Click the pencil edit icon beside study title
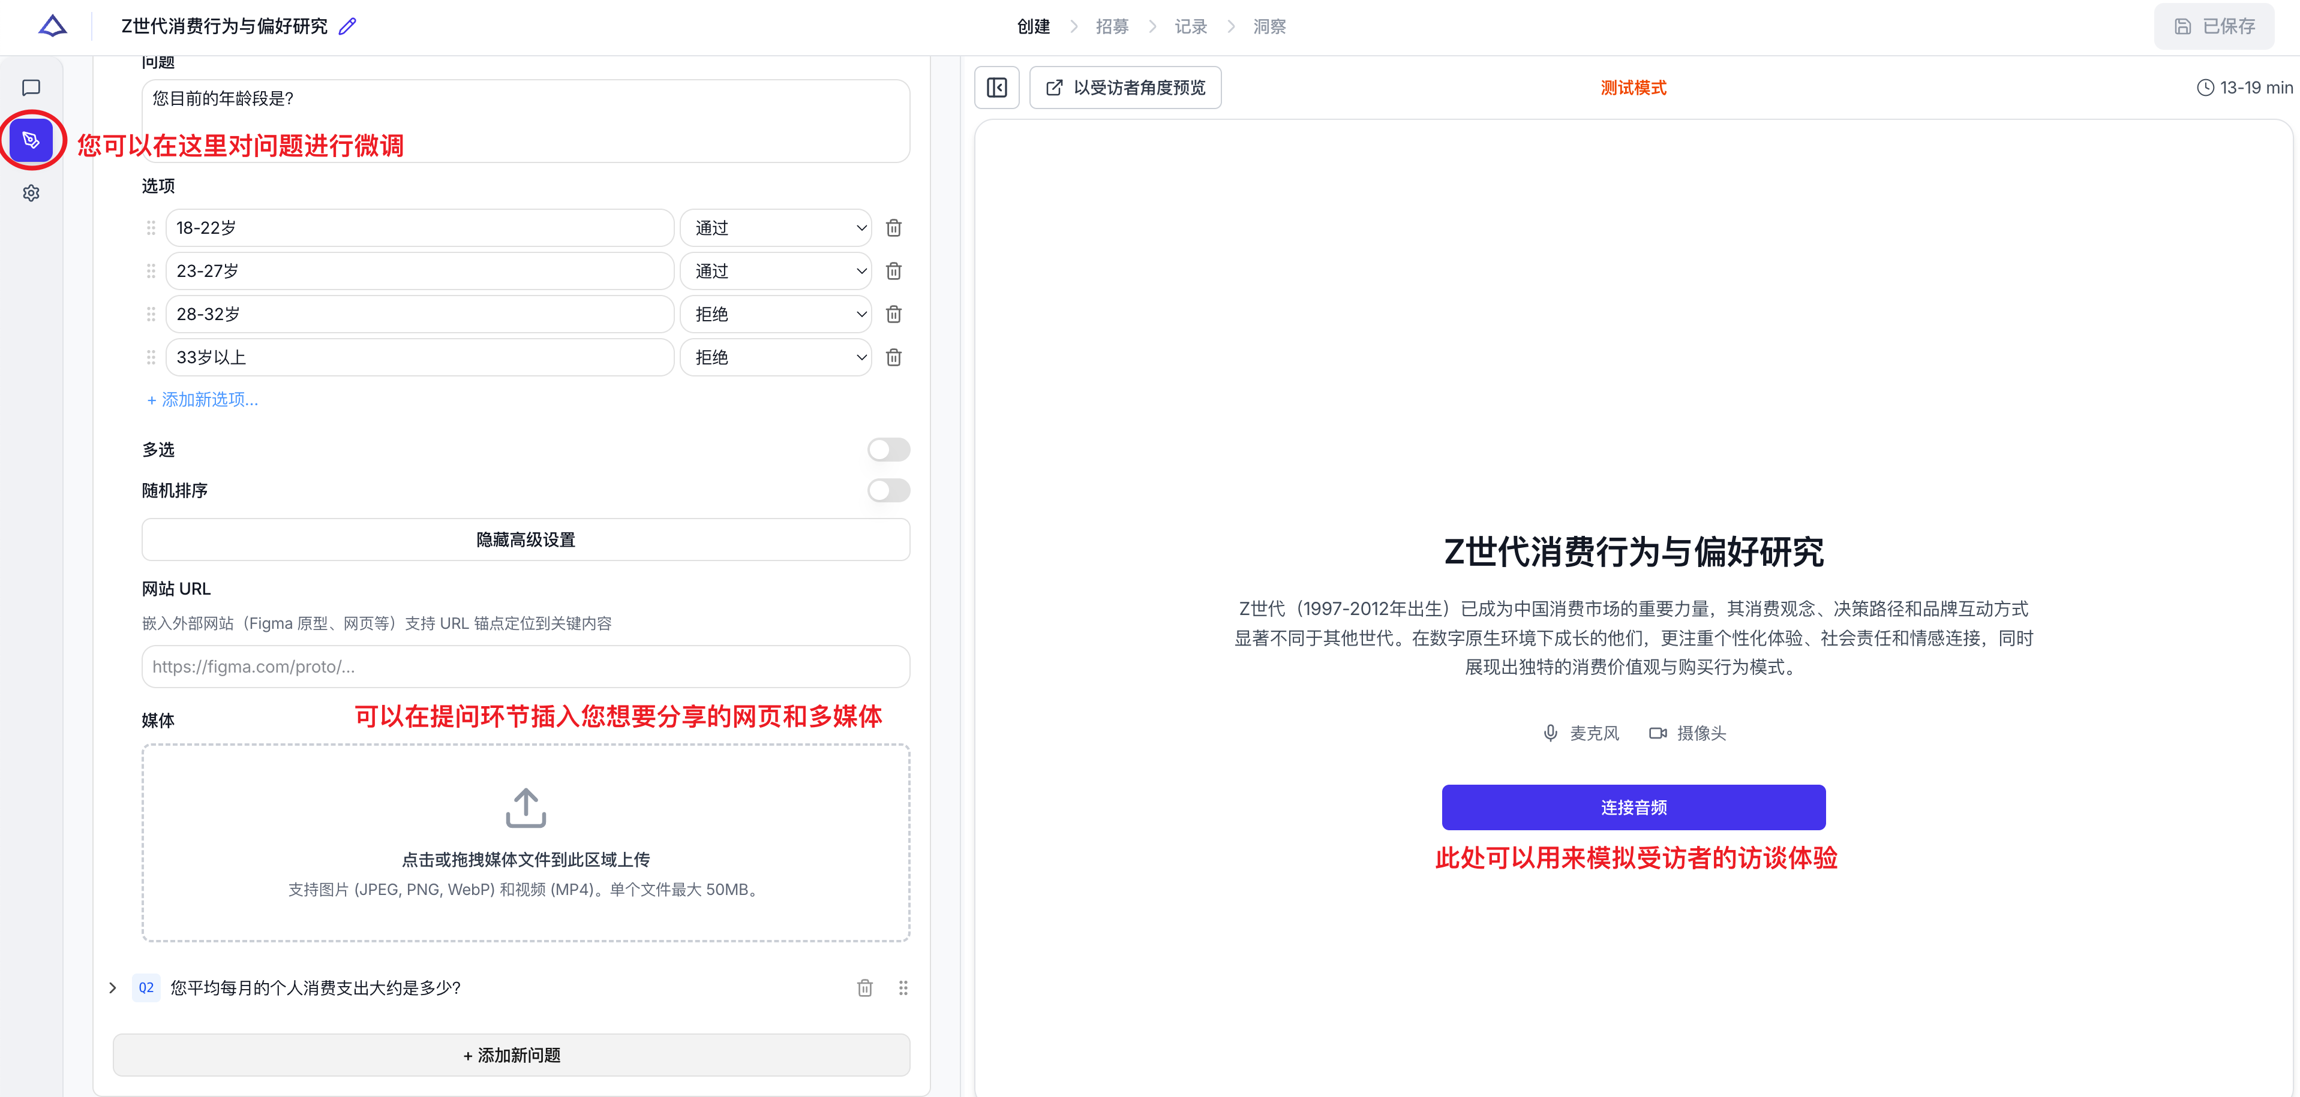The height and width of the screenshot is (1097, 2300). tap(347, 27)
